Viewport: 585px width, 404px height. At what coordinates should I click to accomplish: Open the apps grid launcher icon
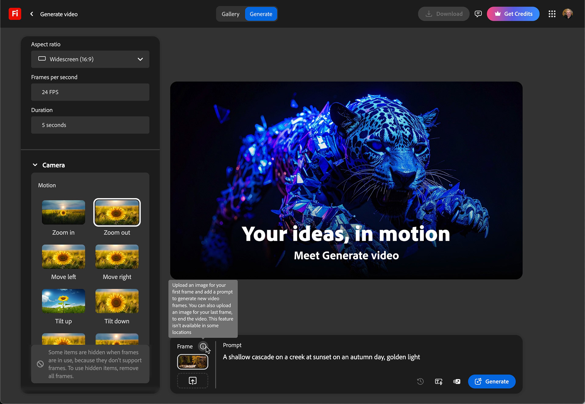[552, 14]
